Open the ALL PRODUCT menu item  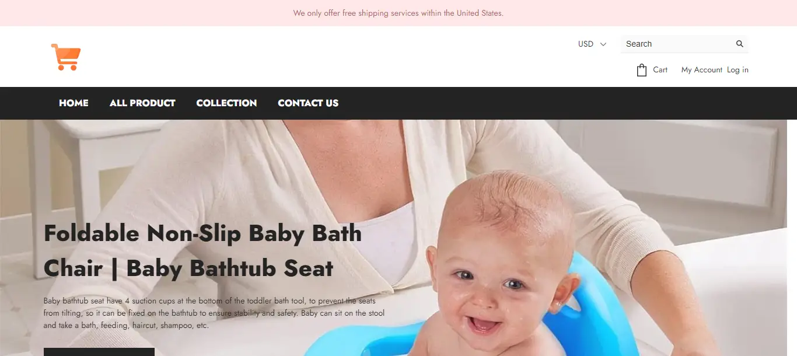[x=142, y=103]
